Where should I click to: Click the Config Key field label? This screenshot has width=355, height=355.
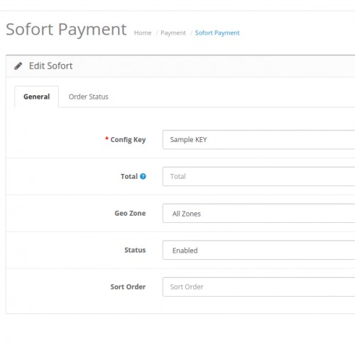(128, 140)
